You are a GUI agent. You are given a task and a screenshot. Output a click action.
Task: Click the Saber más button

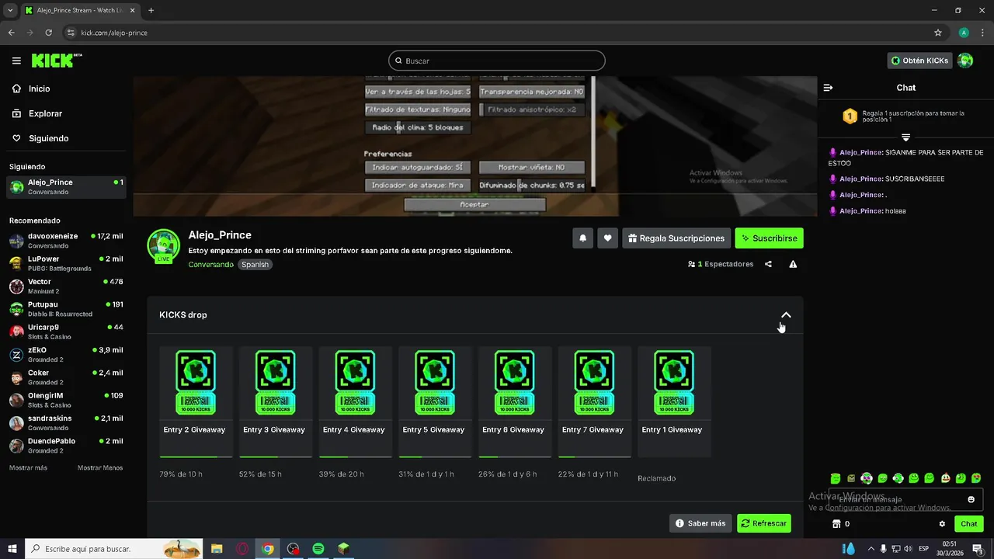click(x=700, y=523)
